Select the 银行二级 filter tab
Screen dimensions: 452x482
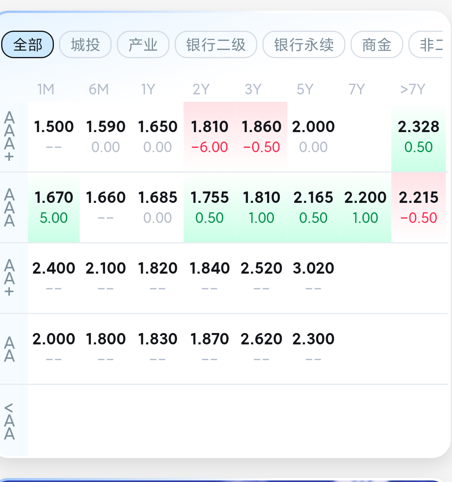[216, 44]
